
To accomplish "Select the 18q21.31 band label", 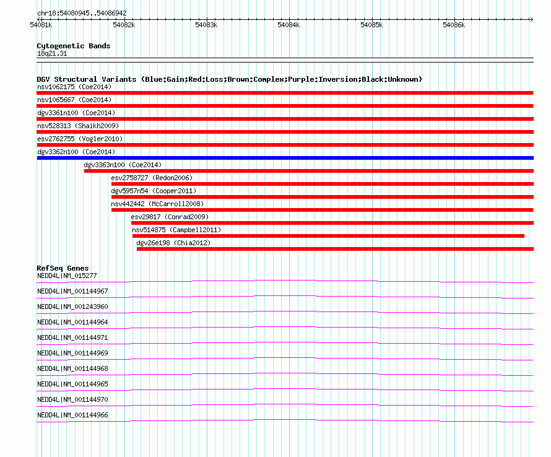I will point(52,53).
